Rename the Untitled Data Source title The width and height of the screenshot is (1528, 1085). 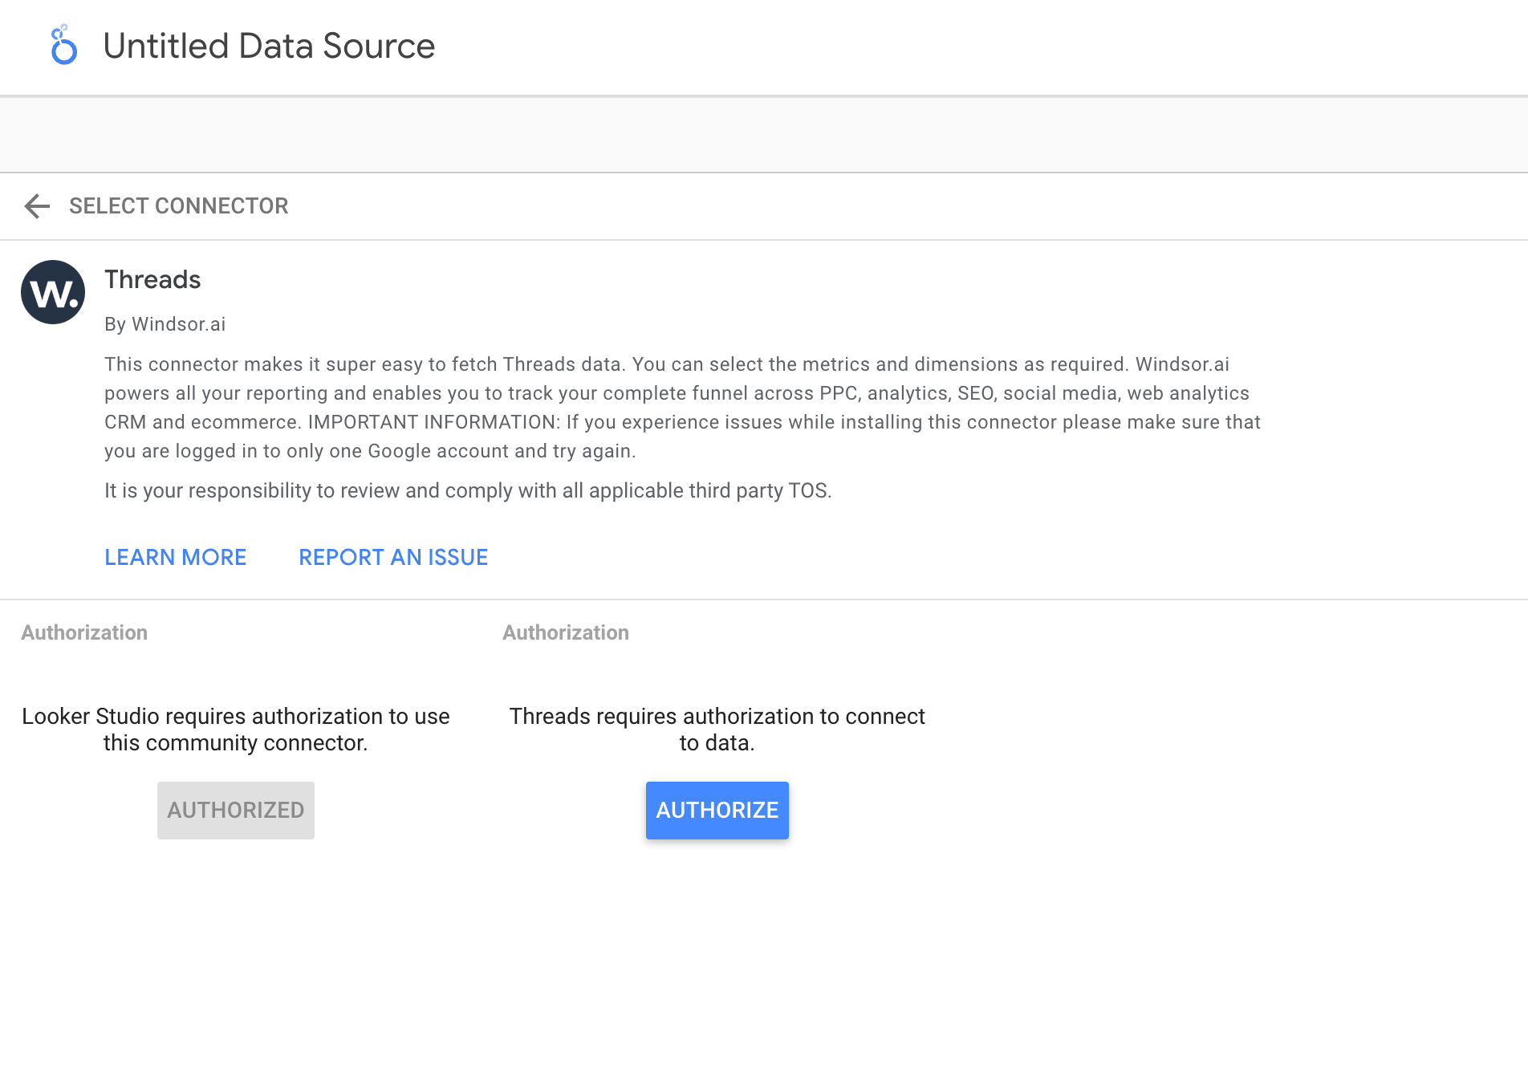point(269,46)
